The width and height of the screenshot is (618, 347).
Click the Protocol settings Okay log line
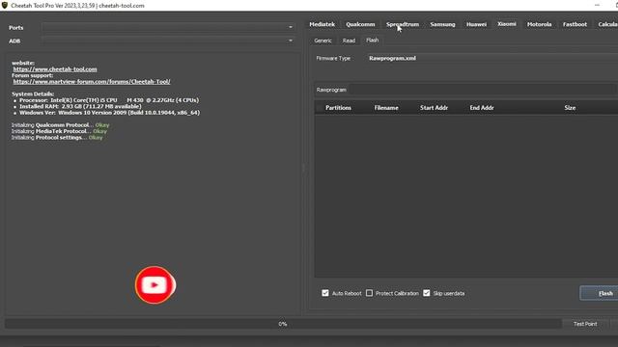tap(57, 137)
